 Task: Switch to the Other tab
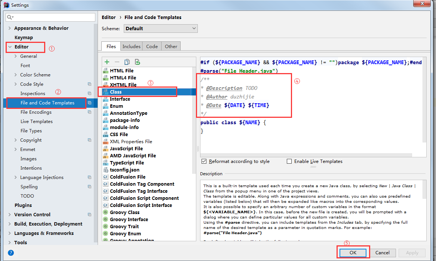[171, 46]
